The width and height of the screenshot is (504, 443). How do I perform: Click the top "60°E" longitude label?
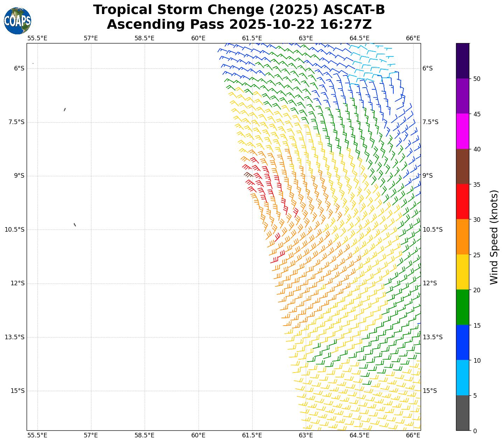click(198, 38)
